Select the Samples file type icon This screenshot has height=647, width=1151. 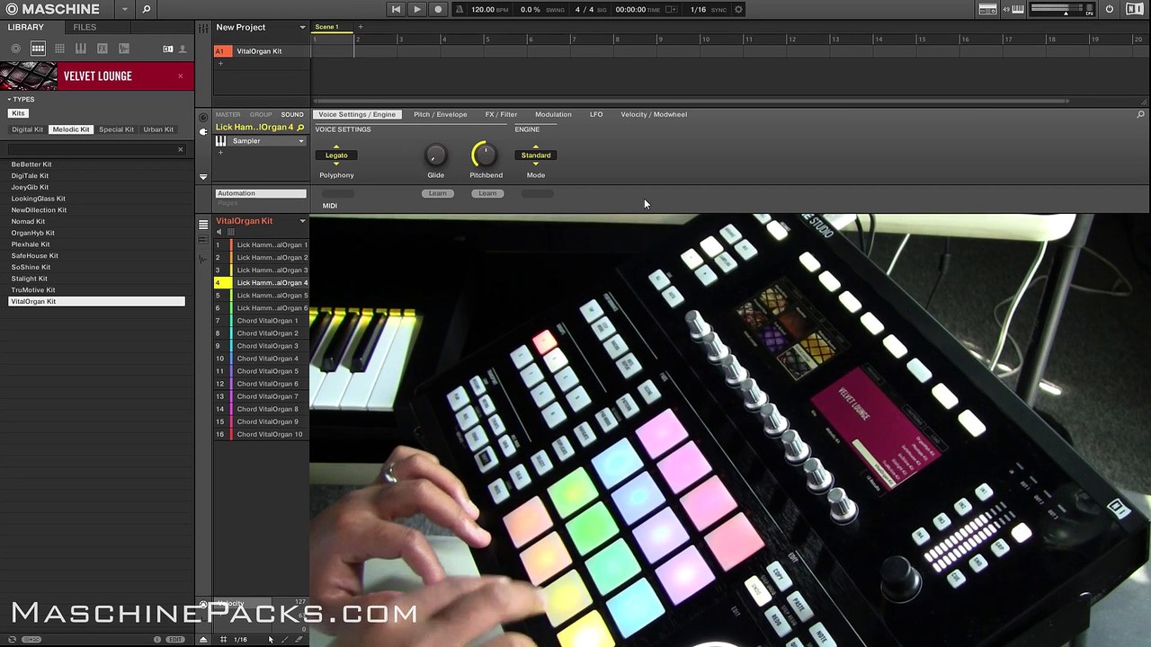point(124,49)
